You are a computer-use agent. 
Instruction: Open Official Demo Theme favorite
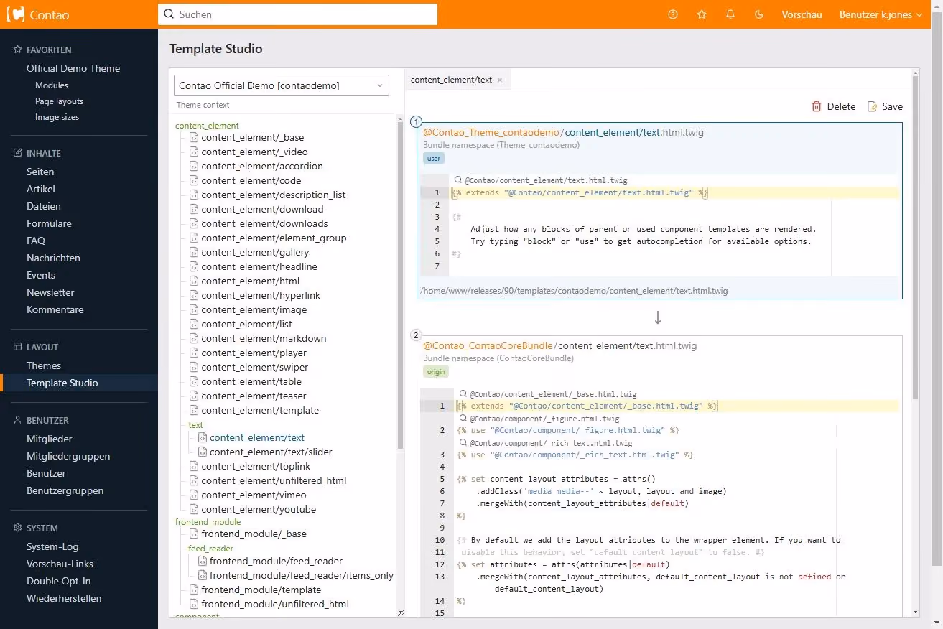click(x=73, y=68)
